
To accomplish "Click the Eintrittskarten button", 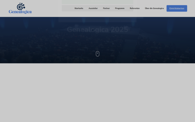I will tap(177, 8).
